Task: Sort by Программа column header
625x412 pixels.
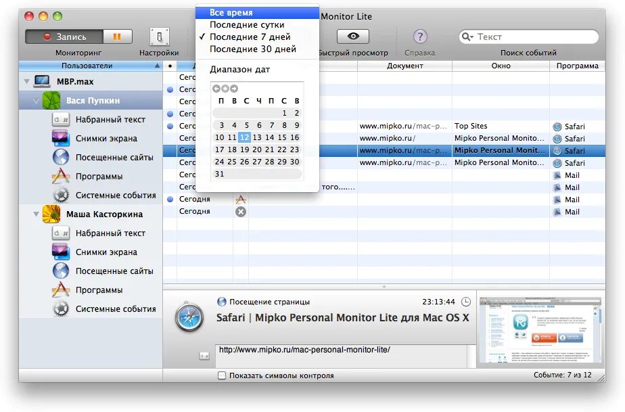Action: tap(577, 66)
